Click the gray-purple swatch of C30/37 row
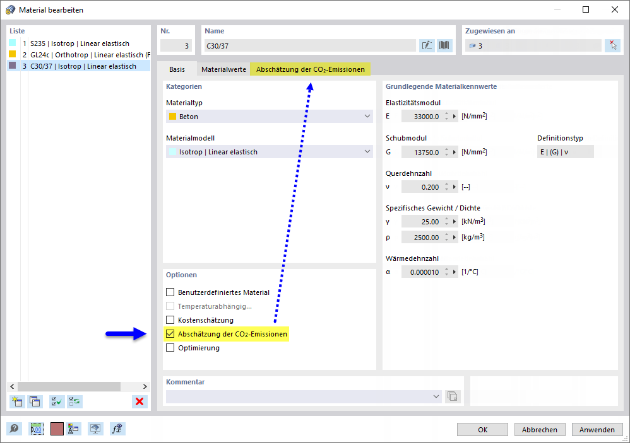Image resolution: width=630 pixels, height=443 pixels. (13, 65)
